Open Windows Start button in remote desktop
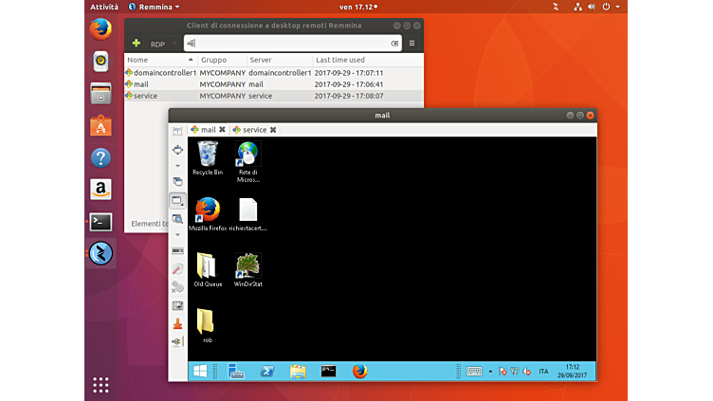713x401 pixels. click(x=201, y=372)
